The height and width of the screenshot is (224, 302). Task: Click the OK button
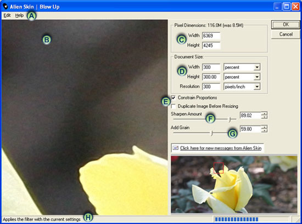[x=286, y=25]
